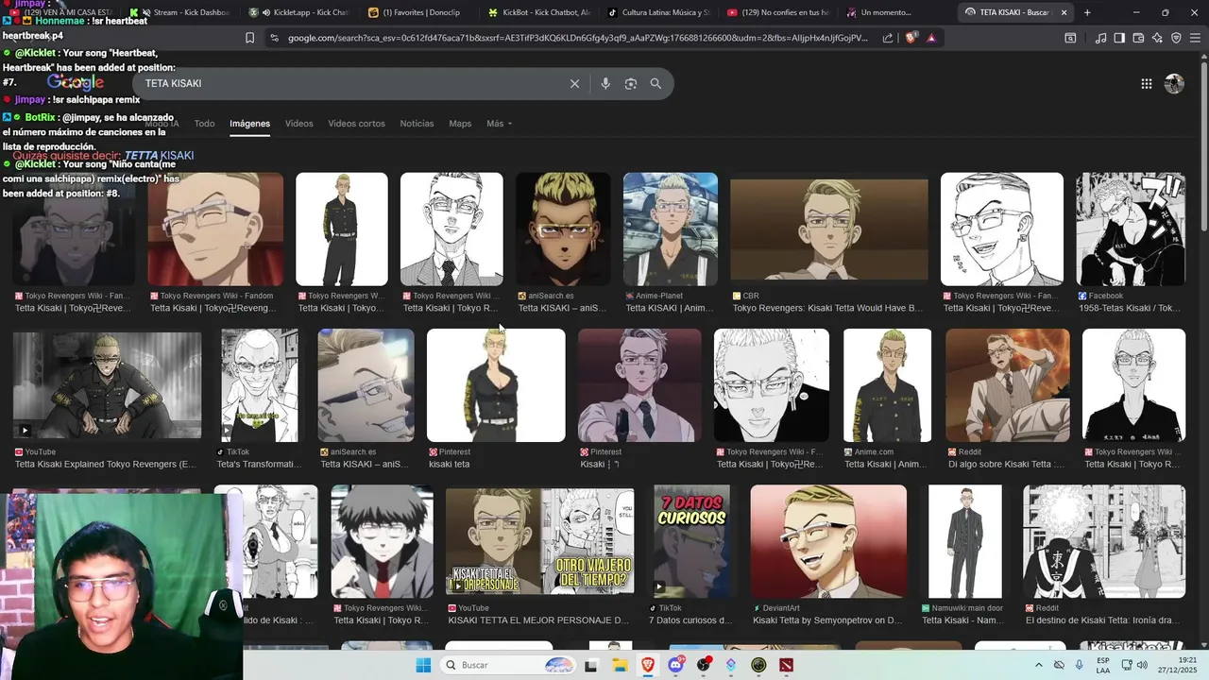Screen dimensions: 1209x680
Task: Open Brave playlist music note icon
Action: pos(1100,38)
